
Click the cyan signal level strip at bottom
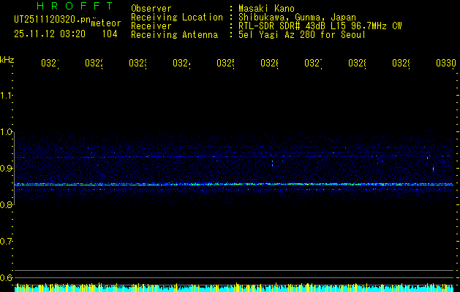234,288
